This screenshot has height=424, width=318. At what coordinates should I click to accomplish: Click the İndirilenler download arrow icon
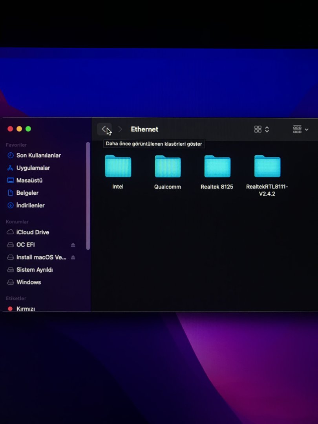click(10, 205)
